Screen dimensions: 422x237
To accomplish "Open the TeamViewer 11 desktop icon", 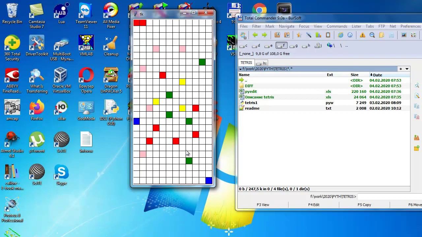I will (86, 16).
